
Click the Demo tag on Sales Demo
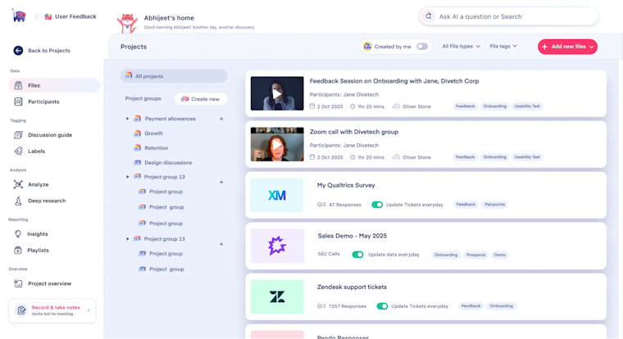499,255
